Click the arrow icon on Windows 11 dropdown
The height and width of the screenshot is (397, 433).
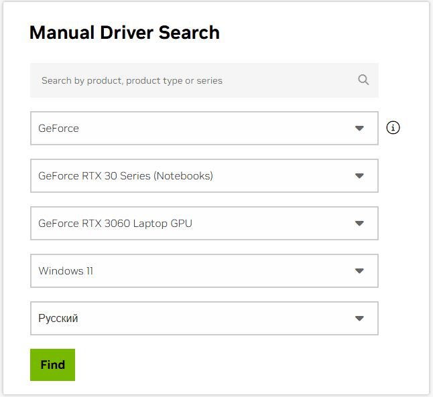pyautogui.click(x=359, y=271)
